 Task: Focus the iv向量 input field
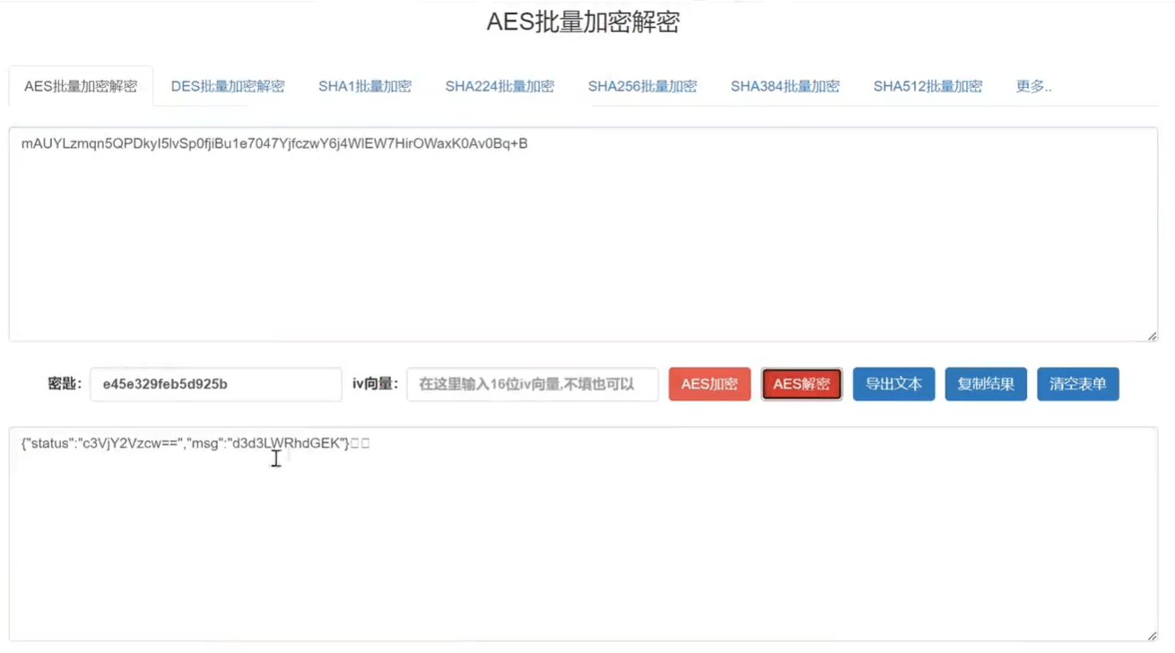point(533,384)
